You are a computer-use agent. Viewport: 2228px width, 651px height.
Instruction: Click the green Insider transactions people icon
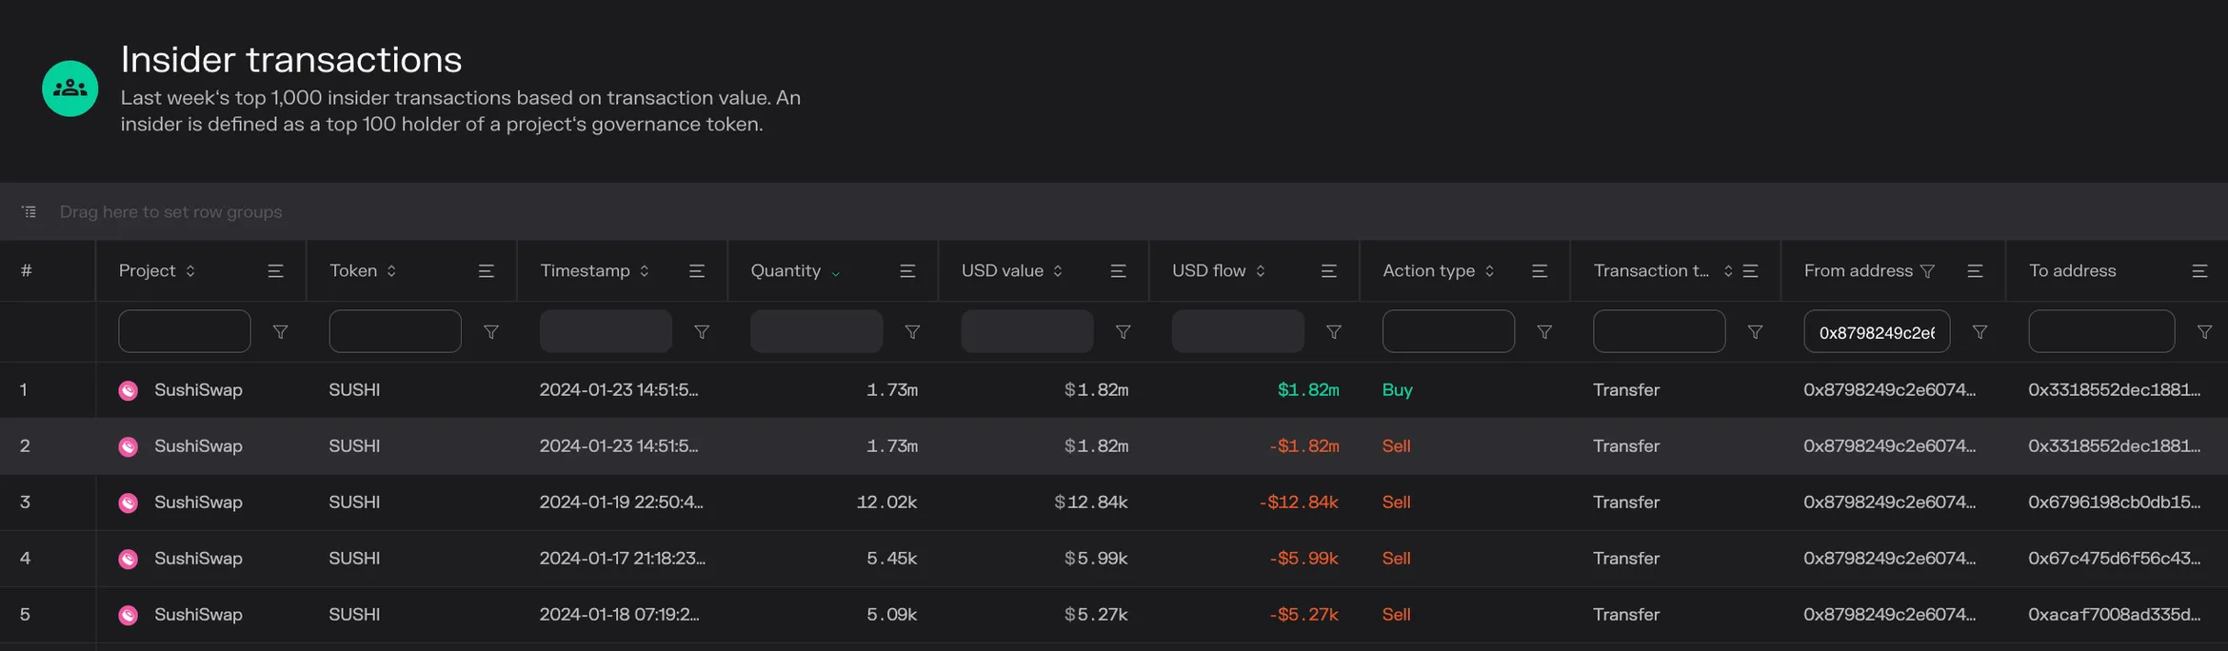pos(70,89)
